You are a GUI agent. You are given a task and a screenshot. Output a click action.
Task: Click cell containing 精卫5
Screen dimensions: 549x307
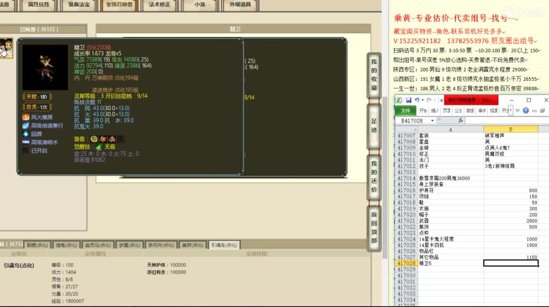click(x=450, y=263)
